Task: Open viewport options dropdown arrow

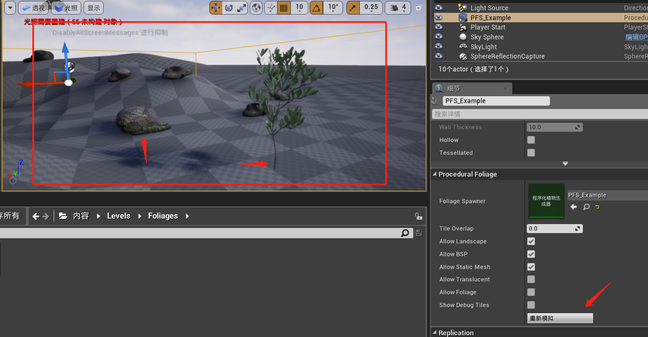Action: 10,8
